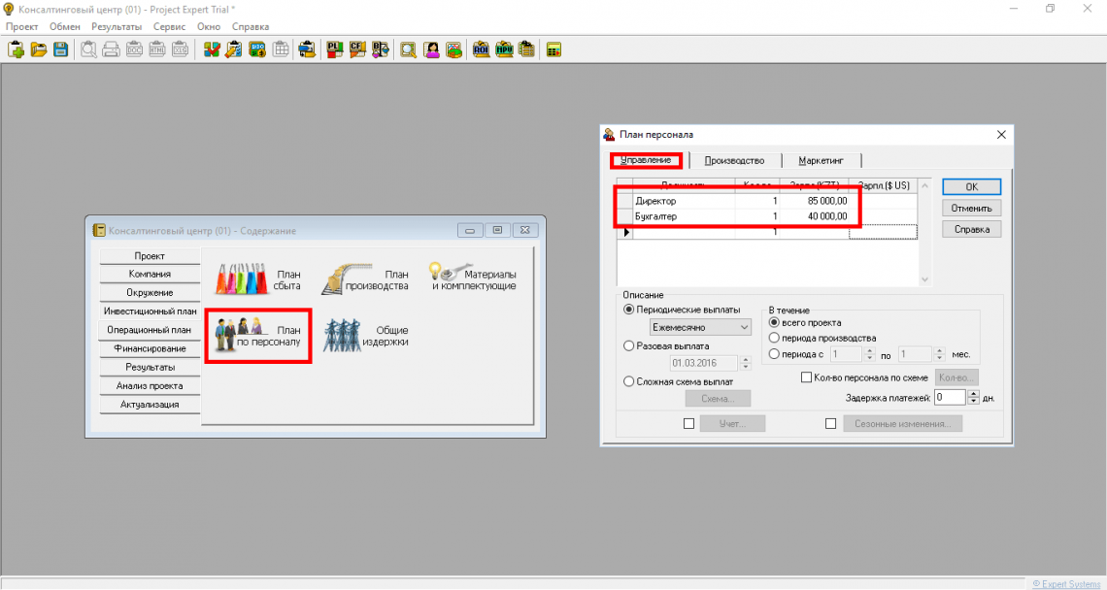Open Материалы и комплектующие module

pyautogui.click(x=473, y=280)
